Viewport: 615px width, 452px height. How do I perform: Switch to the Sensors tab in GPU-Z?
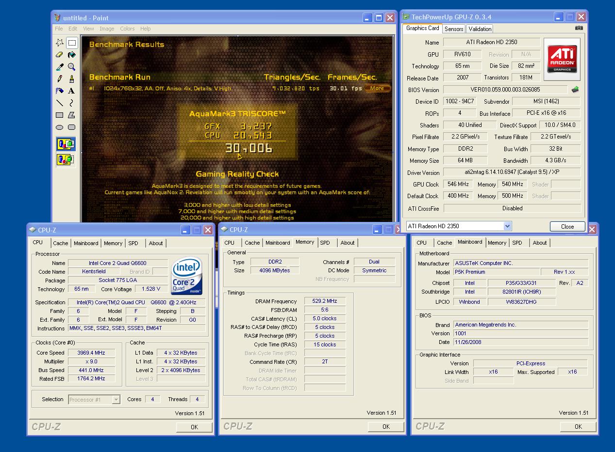(454, 29)
